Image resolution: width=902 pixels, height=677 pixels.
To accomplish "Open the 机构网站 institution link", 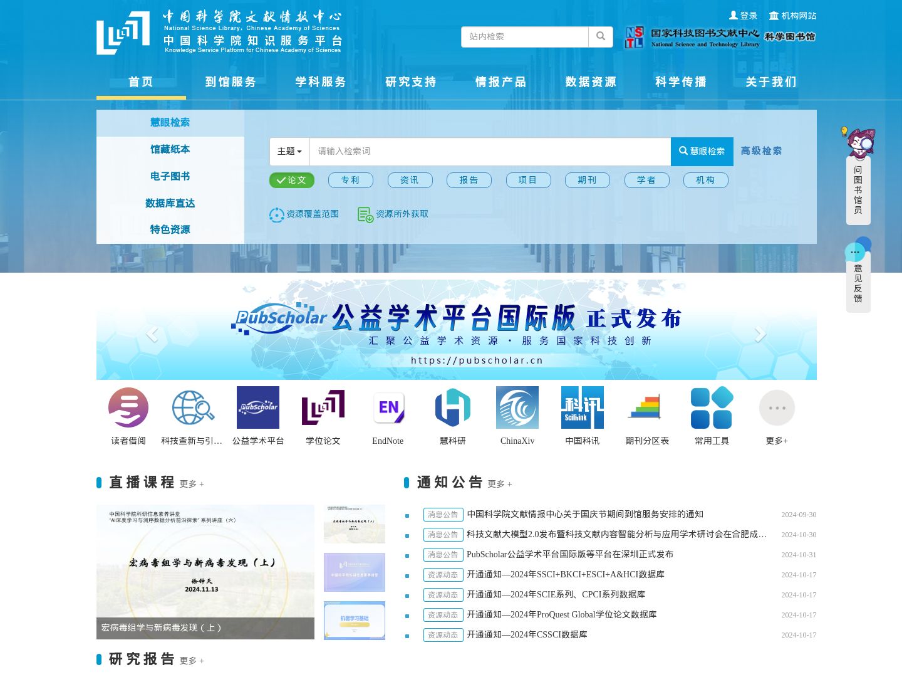I will [x=792, y=16].
